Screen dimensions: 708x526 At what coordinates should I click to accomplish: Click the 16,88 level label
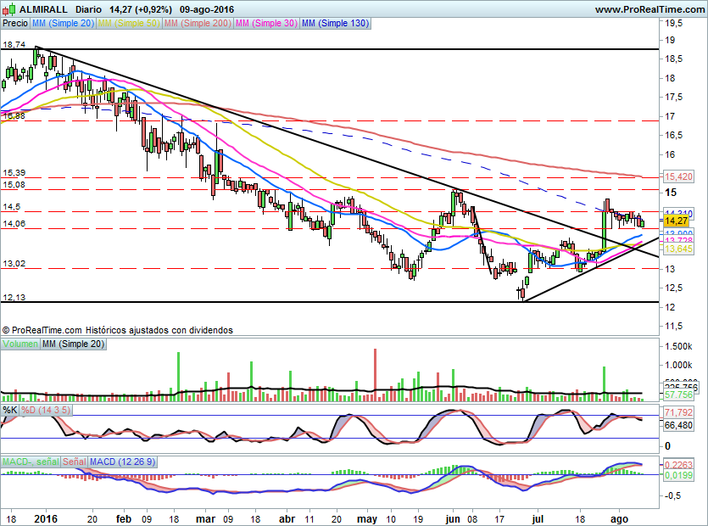pos(14,115)
